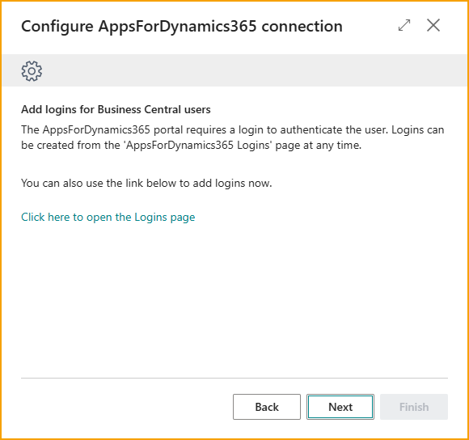Click the paragraph starting 'The AppsForDynamics365 portal requires'
Viewport: 469px width, 440px height.
(233, 137)
